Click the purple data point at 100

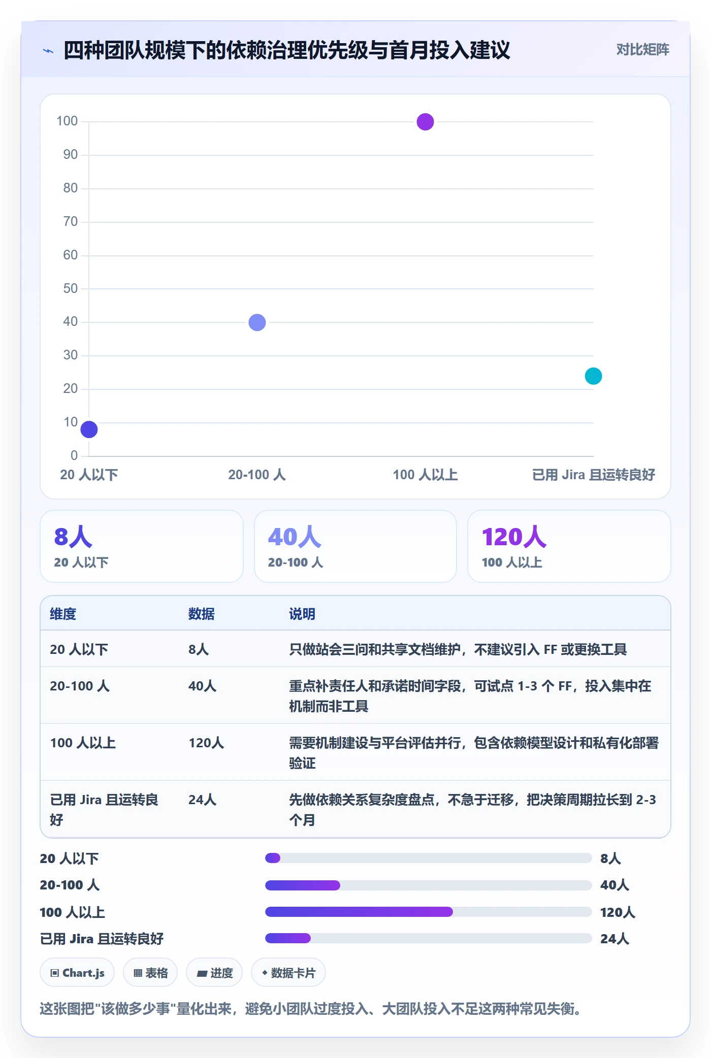[x=425, y=122]
